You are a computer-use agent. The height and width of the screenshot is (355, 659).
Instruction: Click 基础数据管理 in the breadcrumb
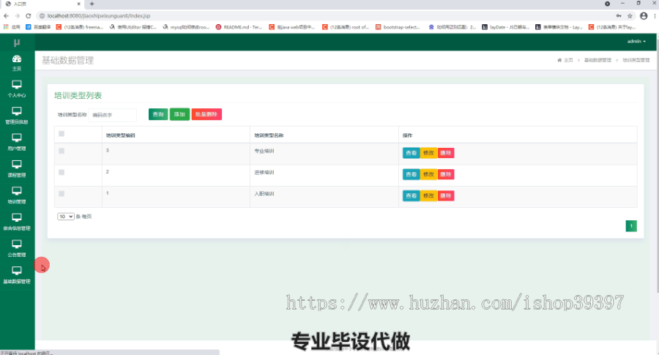tap(597, 60)
